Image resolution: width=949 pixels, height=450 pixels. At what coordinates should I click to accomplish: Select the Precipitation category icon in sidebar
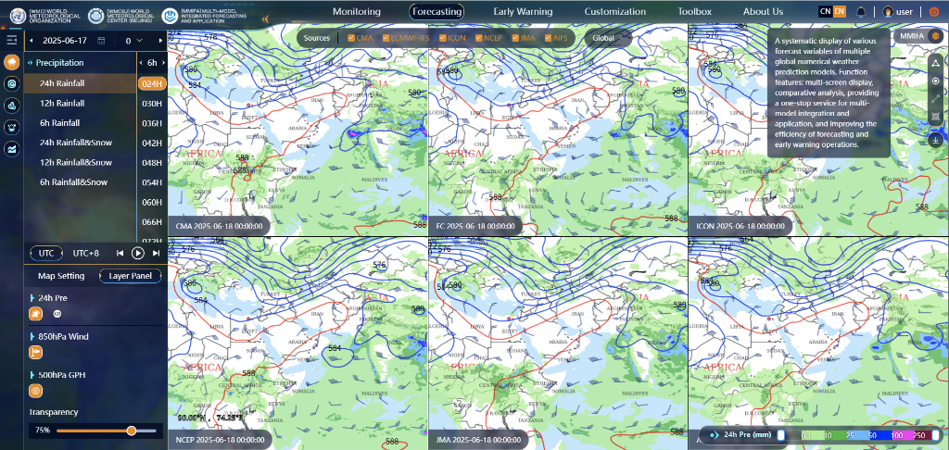click(x=12, y=62)
